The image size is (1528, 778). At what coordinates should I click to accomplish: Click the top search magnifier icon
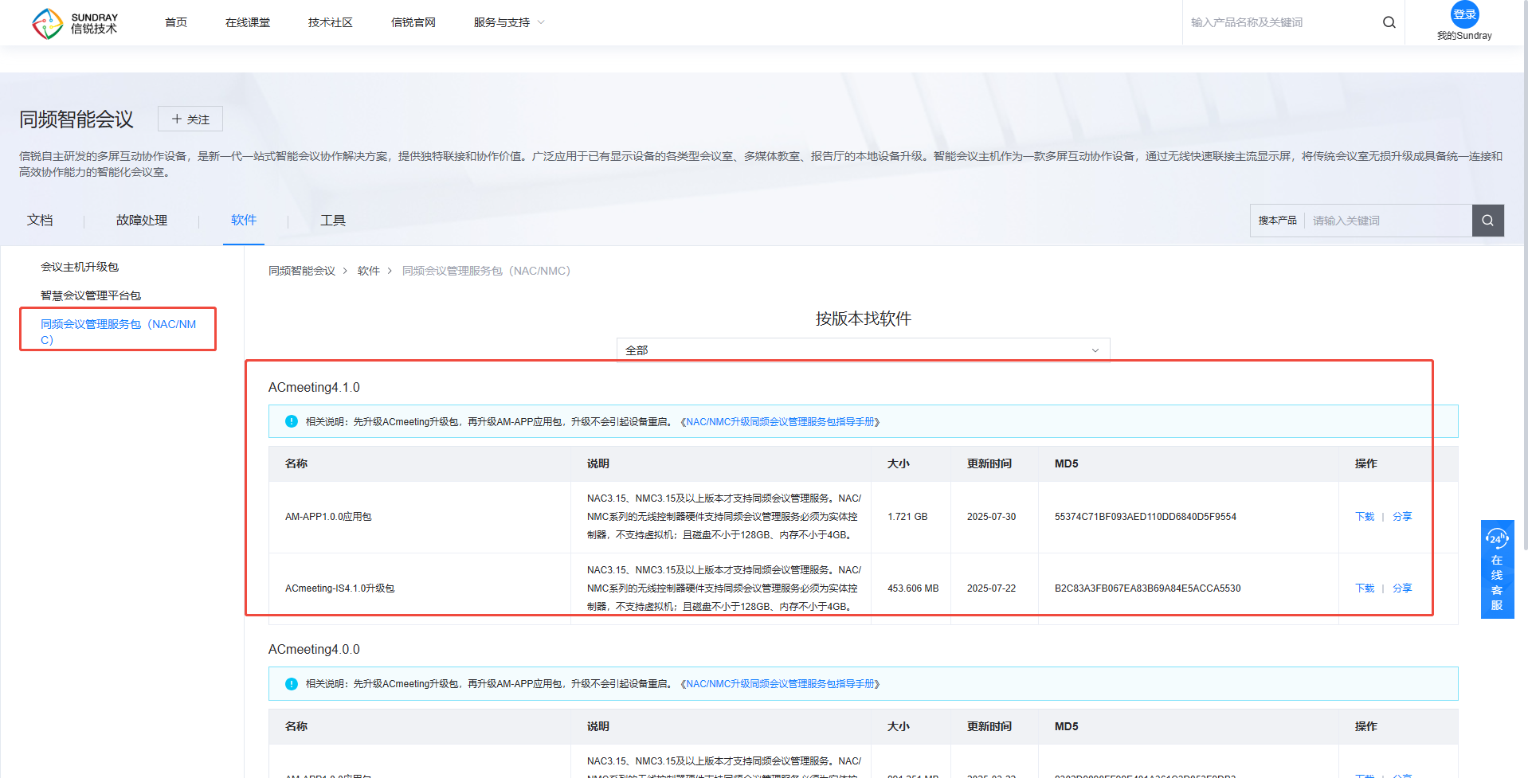(1389, 22)
